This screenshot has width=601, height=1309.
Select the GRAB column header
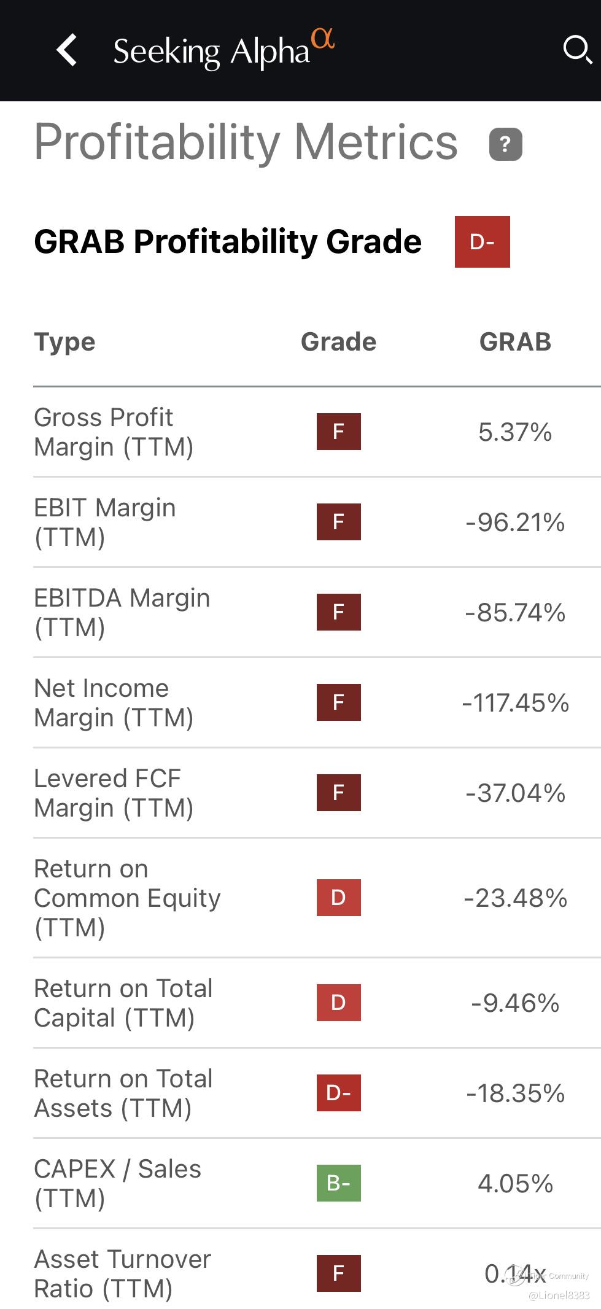coord(515,342)
